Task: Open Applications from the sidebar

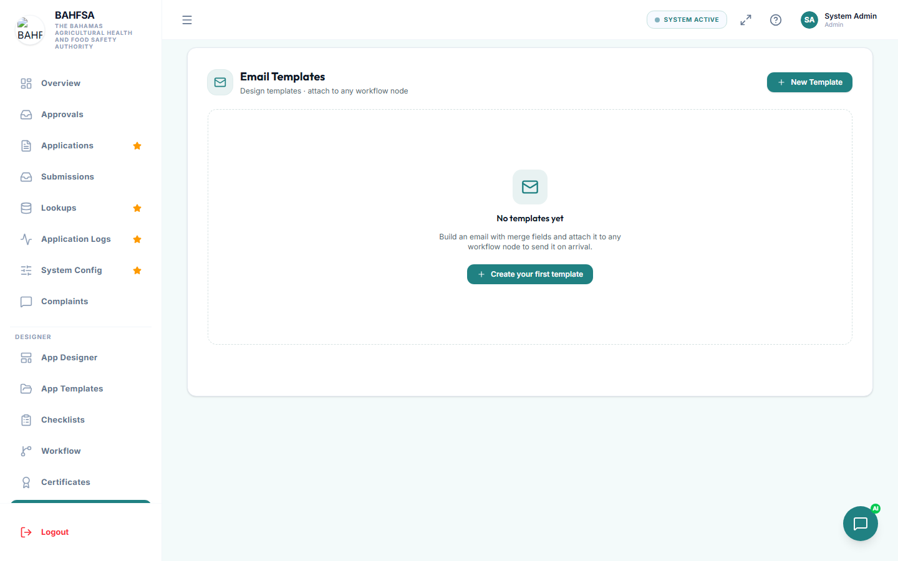Action: 81,146
